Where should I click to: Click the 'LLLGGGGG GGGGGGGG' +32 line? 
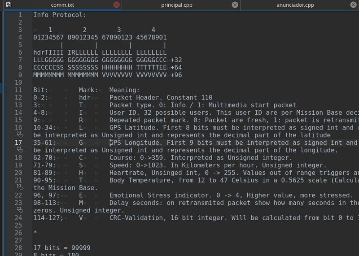(x=107, y=60)
